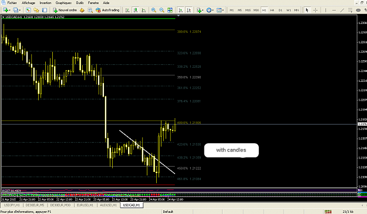367x214 pixels.
Task: Open the Indicators dropdown arrow
Action: (x=203, y=11)
